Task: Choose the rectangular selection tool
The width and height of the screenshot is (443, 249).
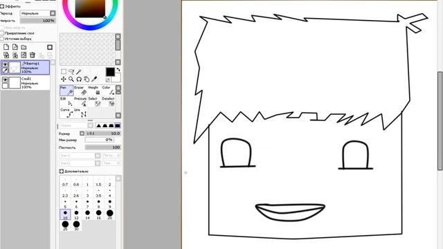Action: point(64,72)
